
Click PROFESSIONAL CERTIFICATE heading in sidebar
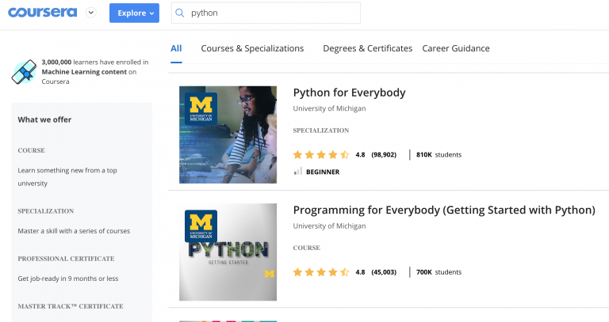pyautogui.click(x=66, y=259)
